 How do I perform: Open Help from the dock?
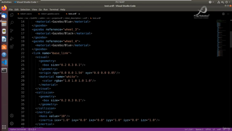4,55
